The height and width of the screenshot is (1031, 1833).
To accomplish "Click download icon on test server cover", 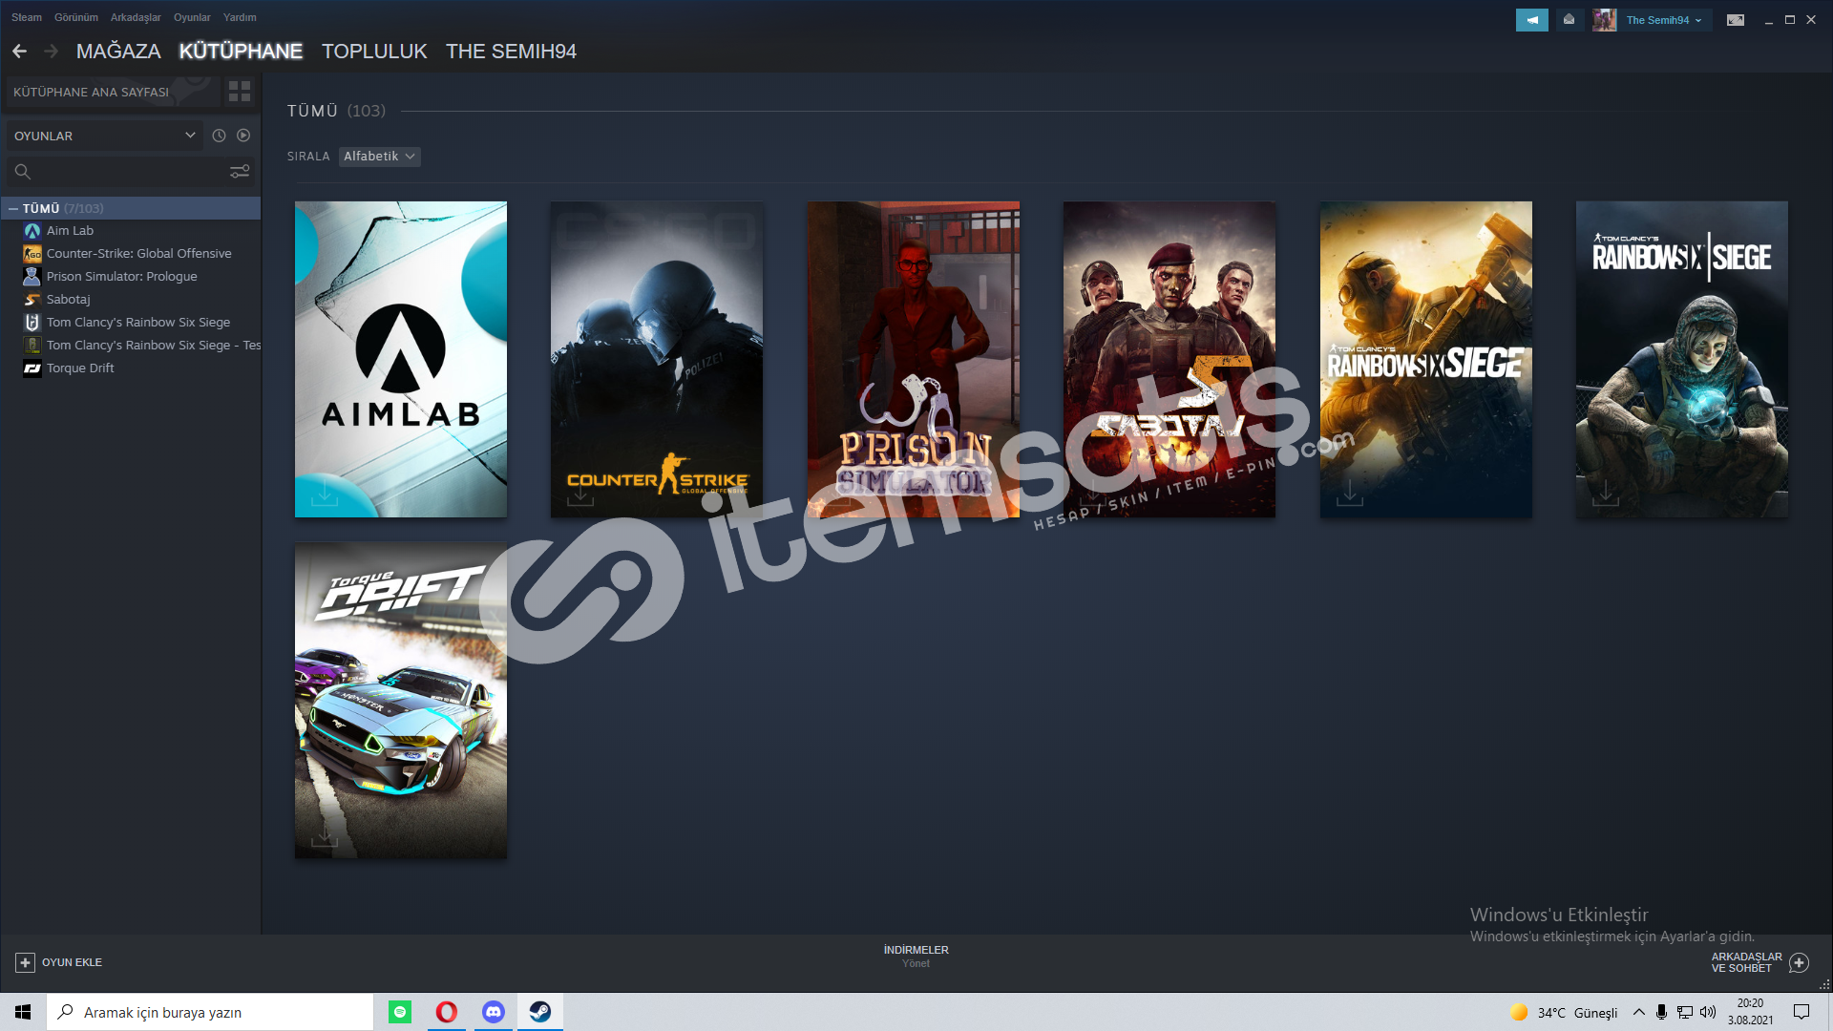I will point(1606,494).
